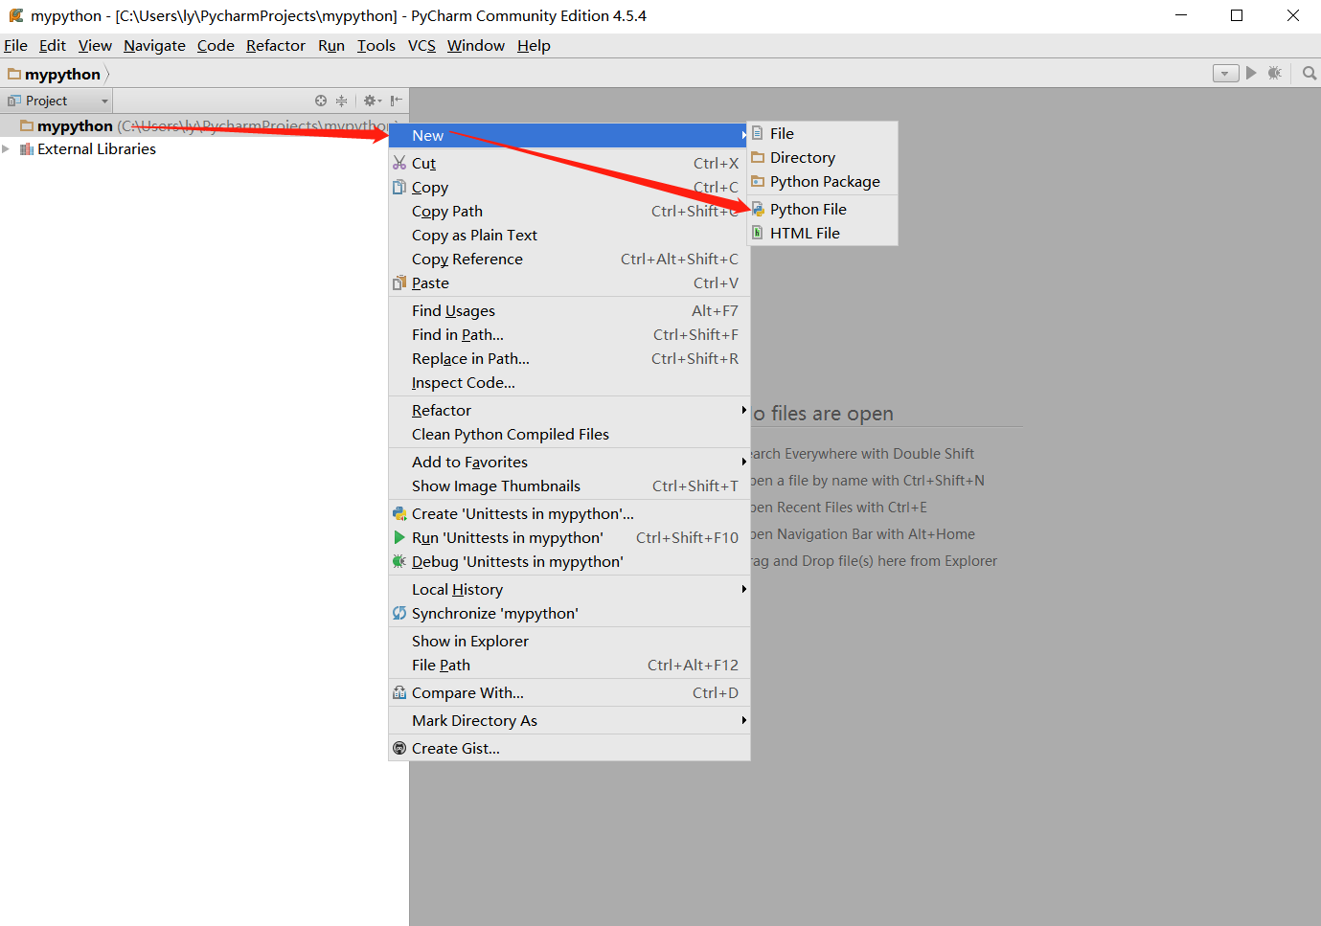
Task: Click the Debug bug icon for Unittests
Action: 399,561
